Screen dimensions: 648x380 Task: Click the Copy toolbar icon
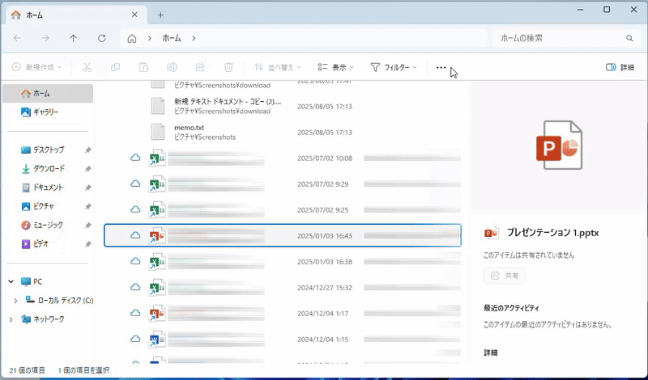tap(115, 67)
